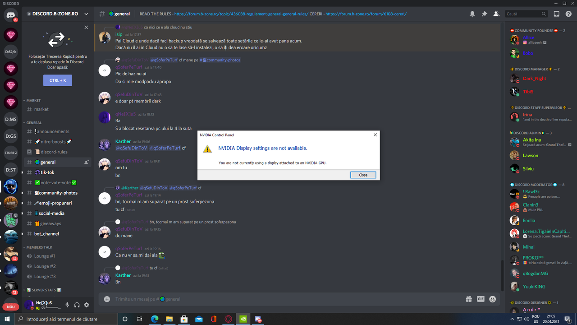Show pinned messages pin icon
The width and height of the screenshot is (577, 325).
point(484,14)
